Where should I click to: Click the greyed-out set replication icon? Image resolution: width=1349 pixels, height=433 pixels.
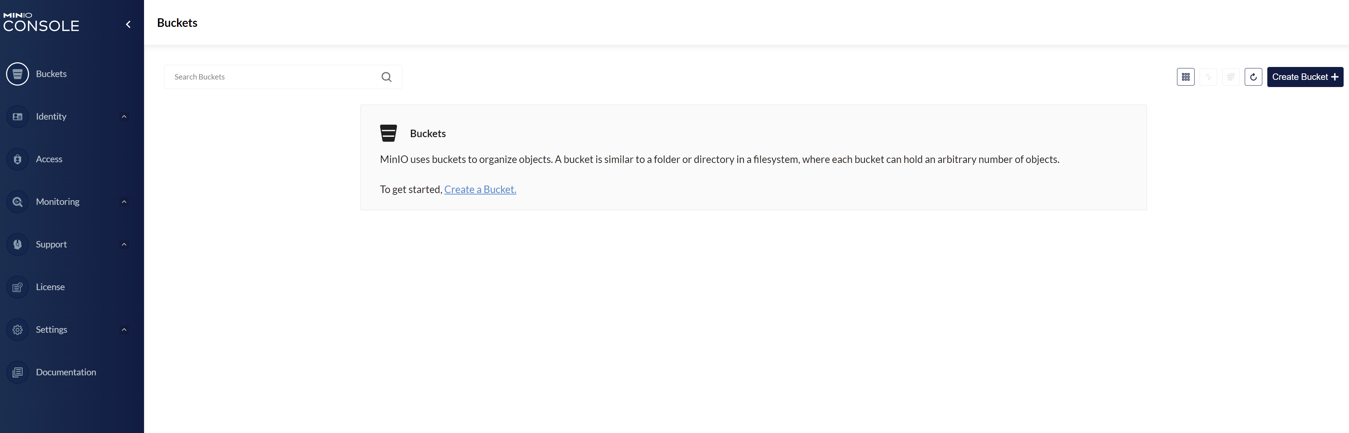pyautogui.click(x=1208, y=77)
